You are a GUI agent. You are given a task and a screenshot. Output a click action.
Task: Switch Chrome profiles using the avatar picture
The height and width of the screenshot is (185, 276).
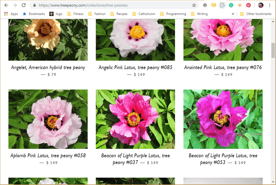(260, 5)
